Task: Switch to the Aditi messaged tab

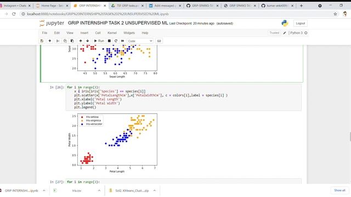Action: pyautogui.click(x=165, y=5)
